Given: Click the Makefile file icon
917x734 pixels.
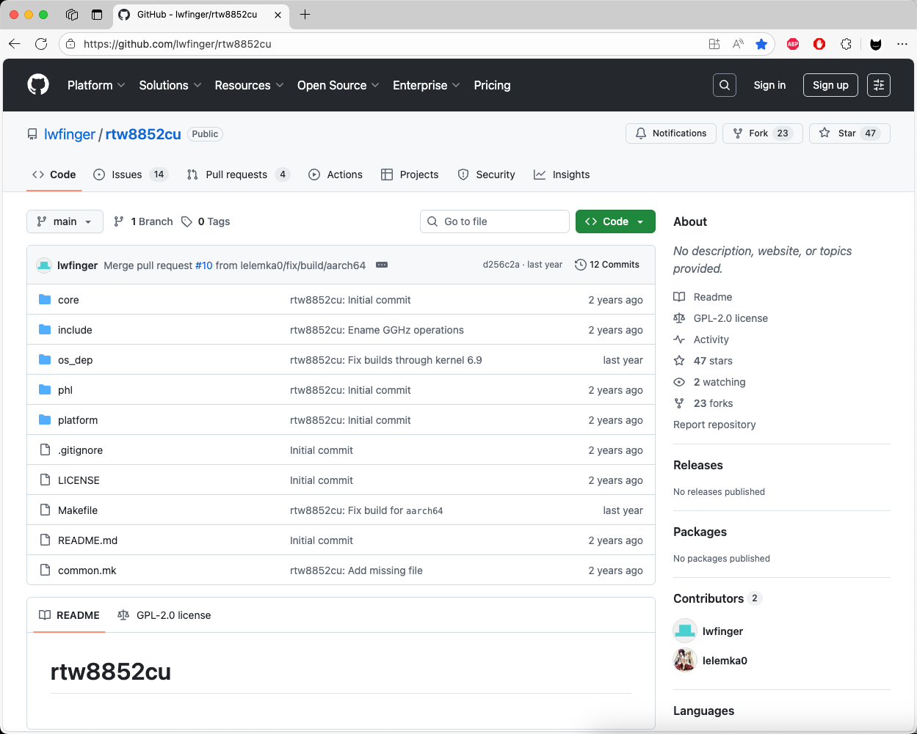Looking at the screenshot, I should coord(45,510).
